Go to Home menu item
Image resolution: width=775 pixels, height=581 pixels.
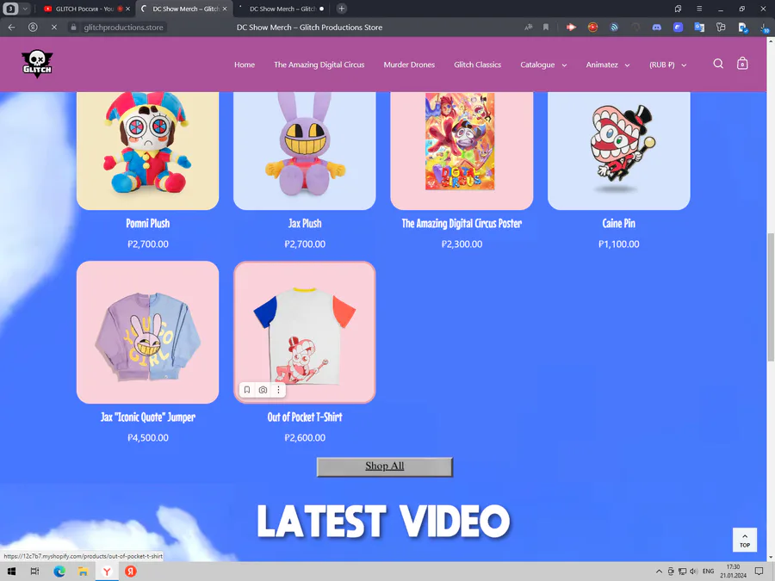pyautogui.click(x=245, y=65)
